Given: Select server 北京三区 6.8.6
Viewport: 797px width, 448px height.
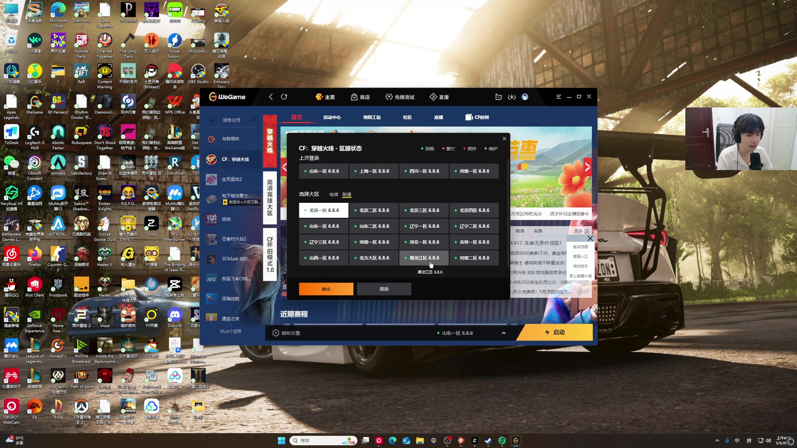Looking at the screenshot, I should click(x=424, y=210).
